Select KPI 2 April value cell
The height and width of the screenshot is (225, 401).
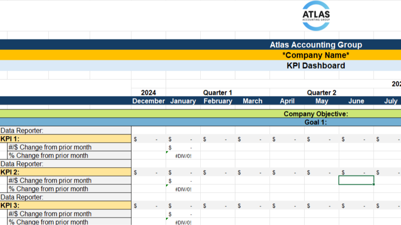click(x=287, y=172)
